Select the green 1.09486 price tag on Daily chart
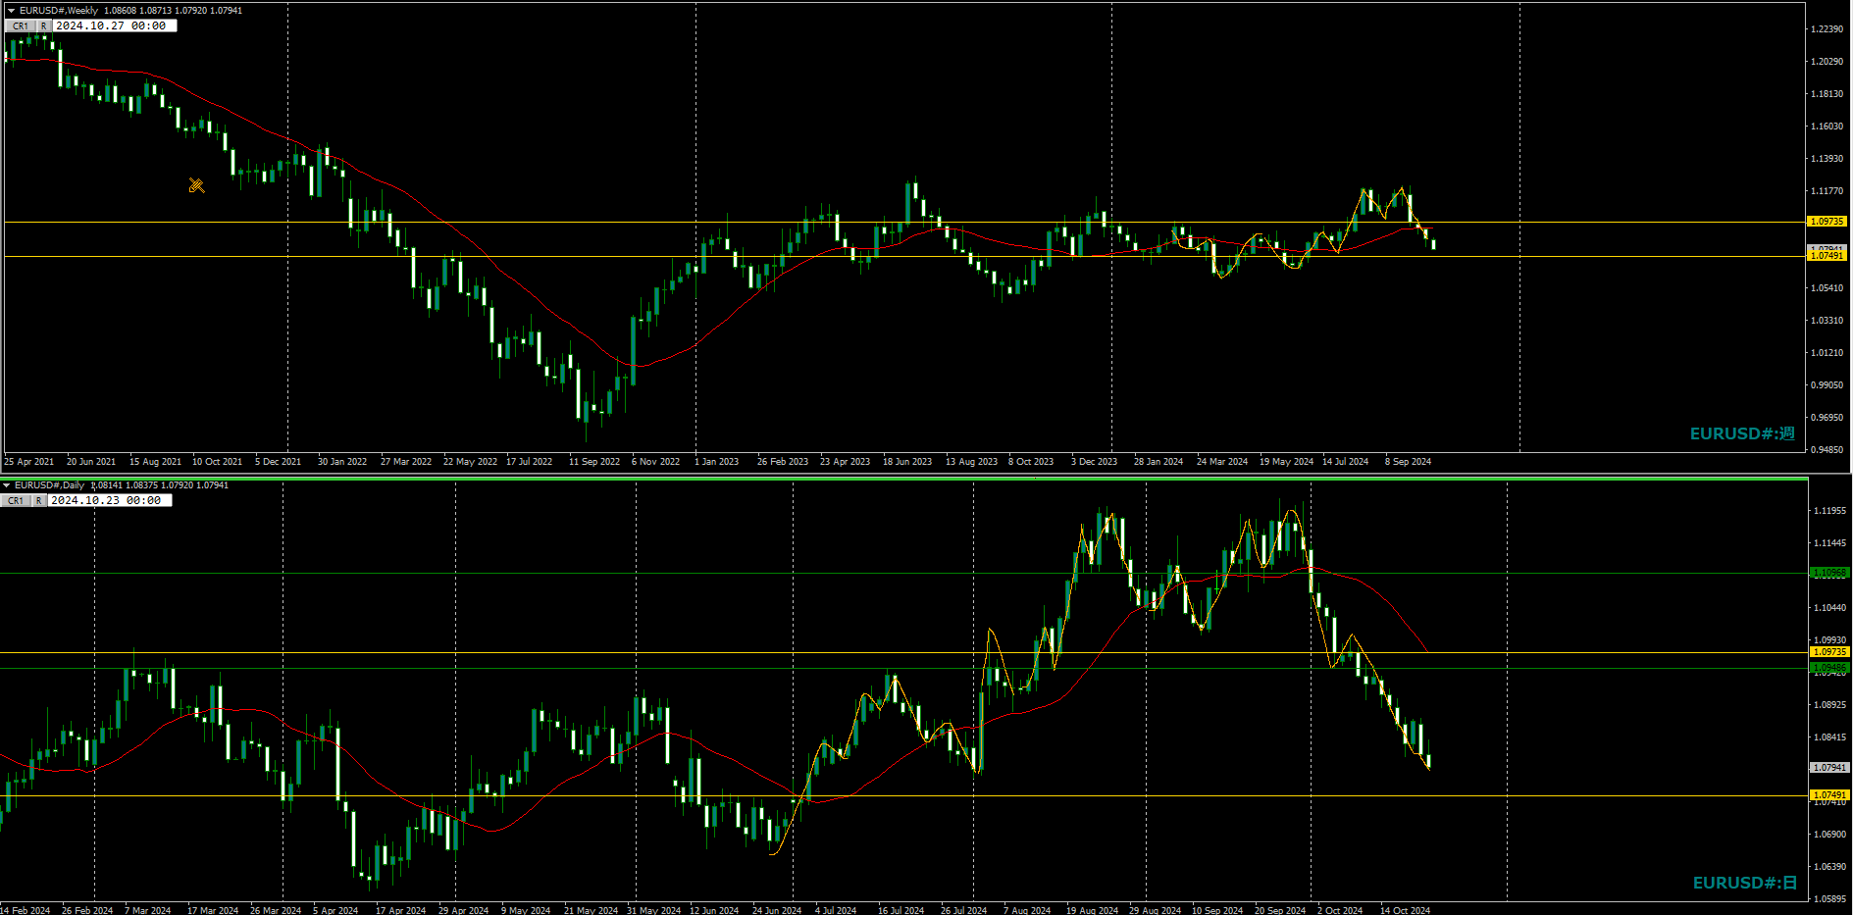Screen dimensions: 1853x915 (x=1829, y=668)
